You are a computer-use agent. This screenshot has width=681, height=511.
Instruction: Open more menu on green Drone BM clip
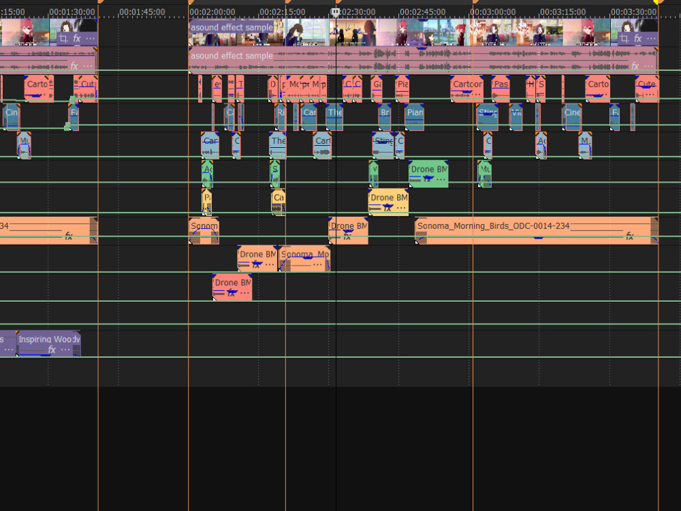click(x=441, y=179)
